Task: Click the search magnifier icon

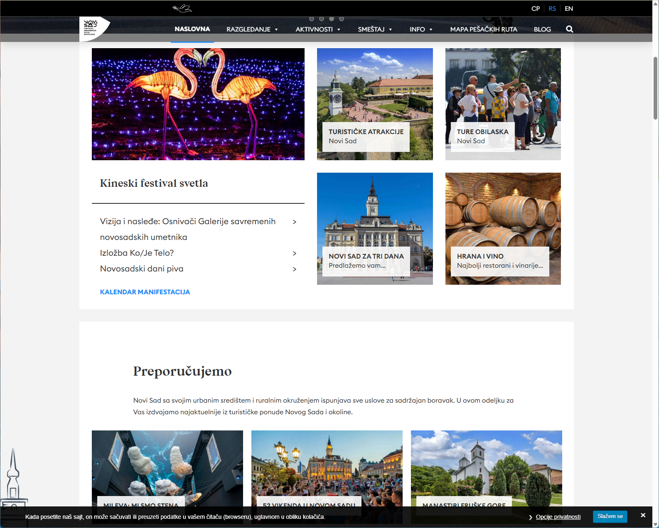Action: pyautogui.click(x=569, y=29)
